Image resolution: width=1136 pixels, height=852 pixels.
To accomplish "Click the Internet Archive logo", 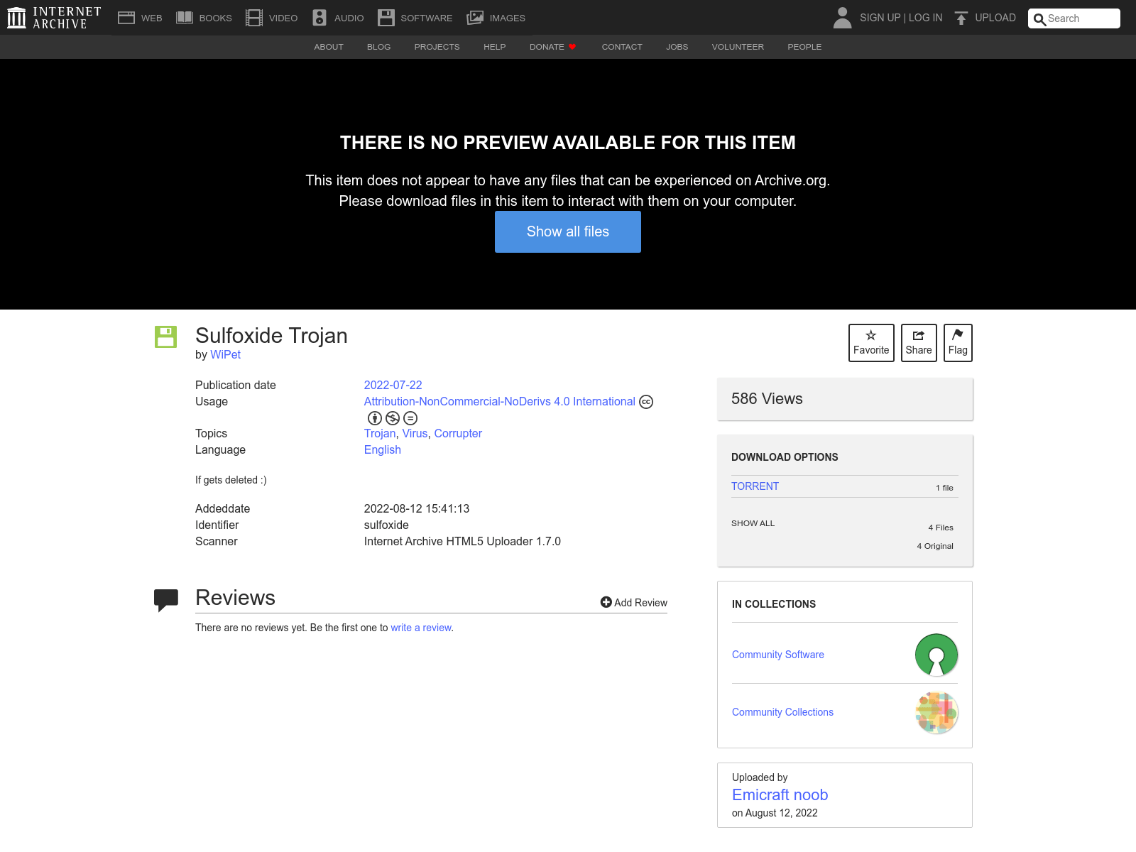I will (54, 18).
